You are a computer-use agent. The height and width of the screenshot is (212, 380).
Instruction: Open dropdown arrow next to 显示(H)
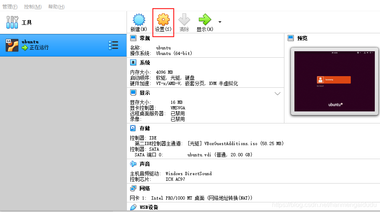(x=220, y=22)
